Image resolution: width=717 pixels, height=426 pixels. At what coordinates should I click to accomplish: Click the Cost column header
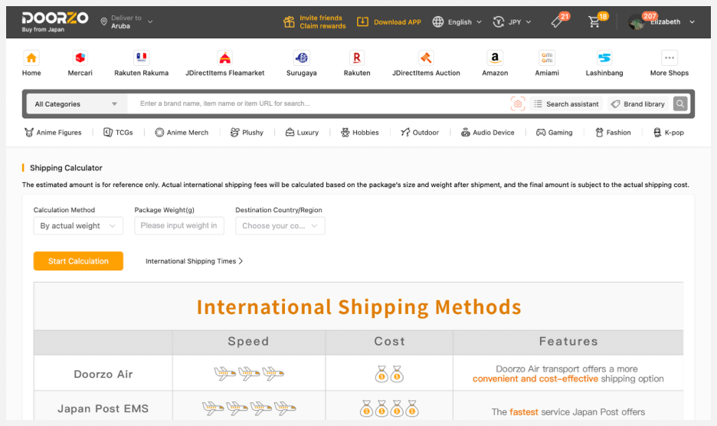390,342
